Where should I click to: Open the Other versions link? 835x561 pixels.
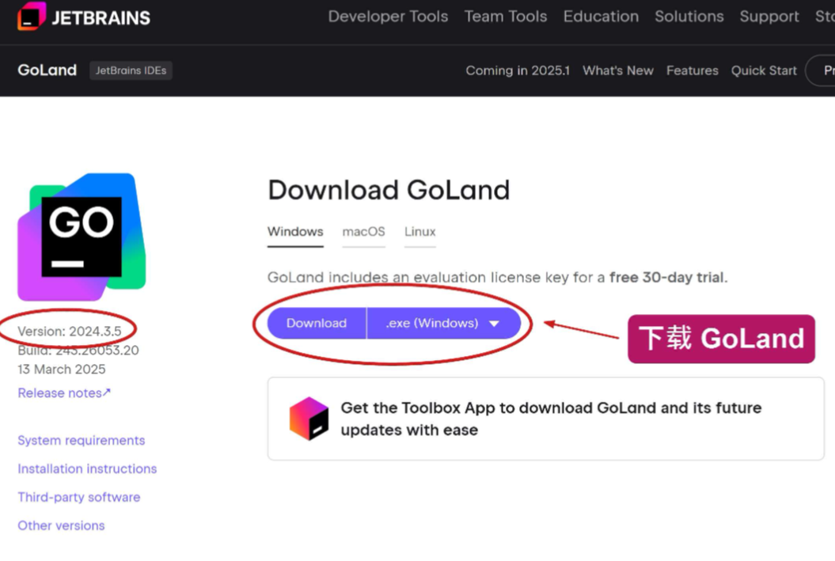[x=61, y=526]
